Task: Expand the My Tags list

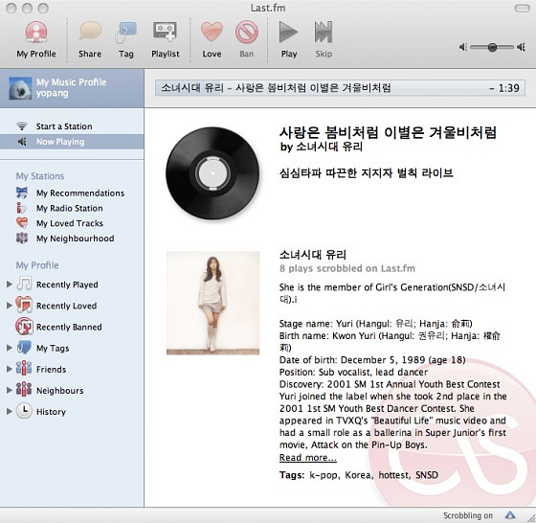Action: click(10, 348)
